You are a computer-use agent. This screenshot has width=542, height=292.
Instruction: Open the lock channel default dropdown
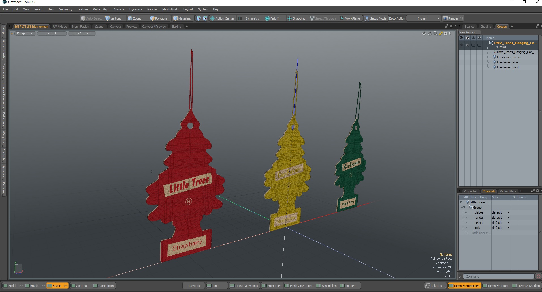click(x=501, y=228)
